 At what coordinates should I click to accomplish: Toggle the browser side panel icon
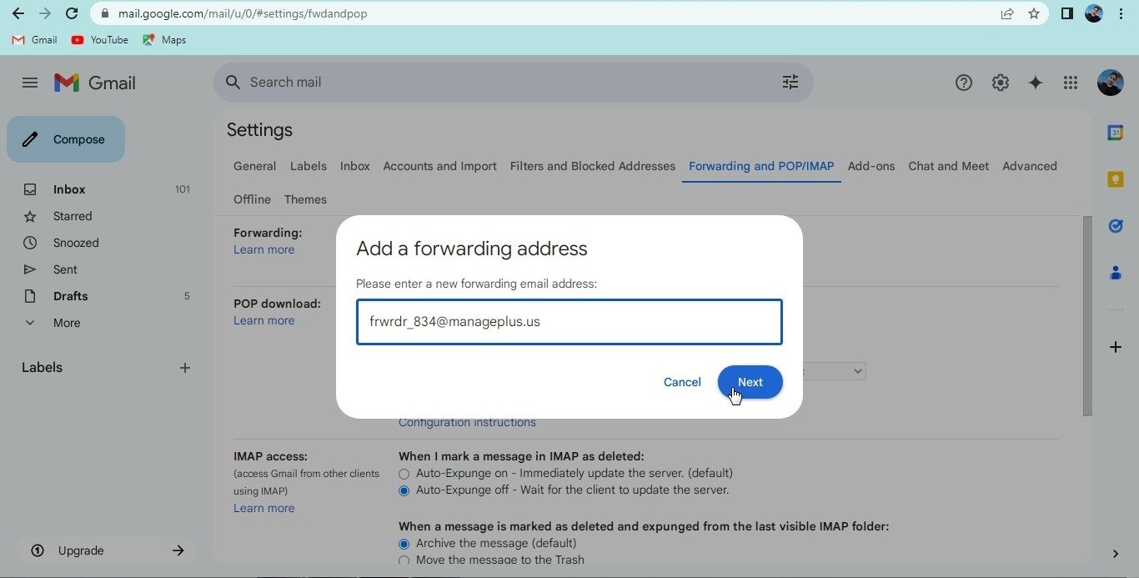click(x=1066, y=13)
